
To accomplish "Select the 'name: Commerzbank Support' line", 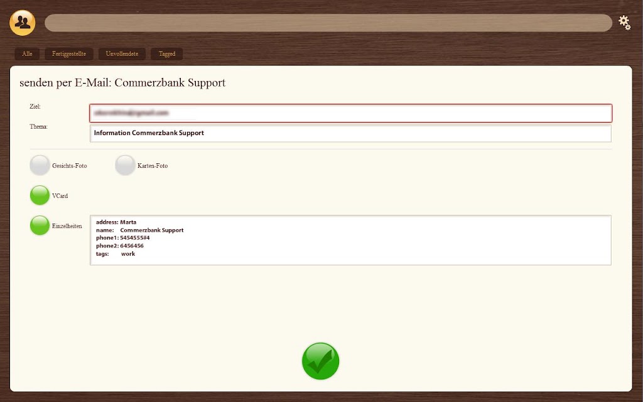I will coord(140,230).
